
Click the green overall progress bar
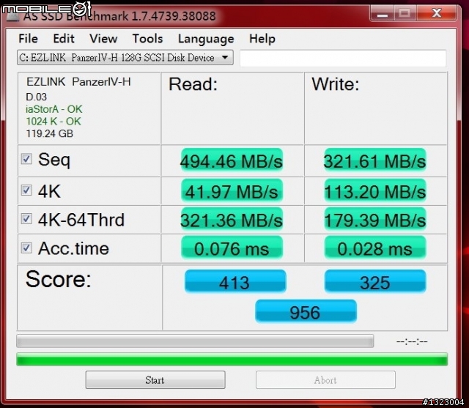coord(232,359)
